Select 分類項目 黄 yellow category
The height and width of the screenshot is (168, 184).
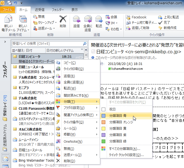point(126,129)
